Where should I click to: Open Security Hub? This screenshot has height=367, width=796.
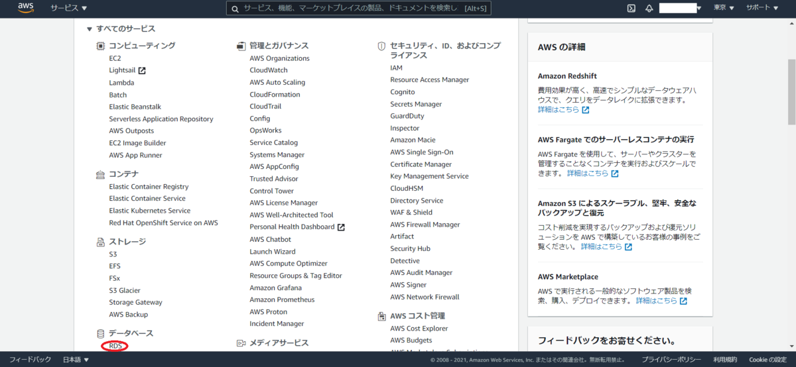click(x=410, y=248)
